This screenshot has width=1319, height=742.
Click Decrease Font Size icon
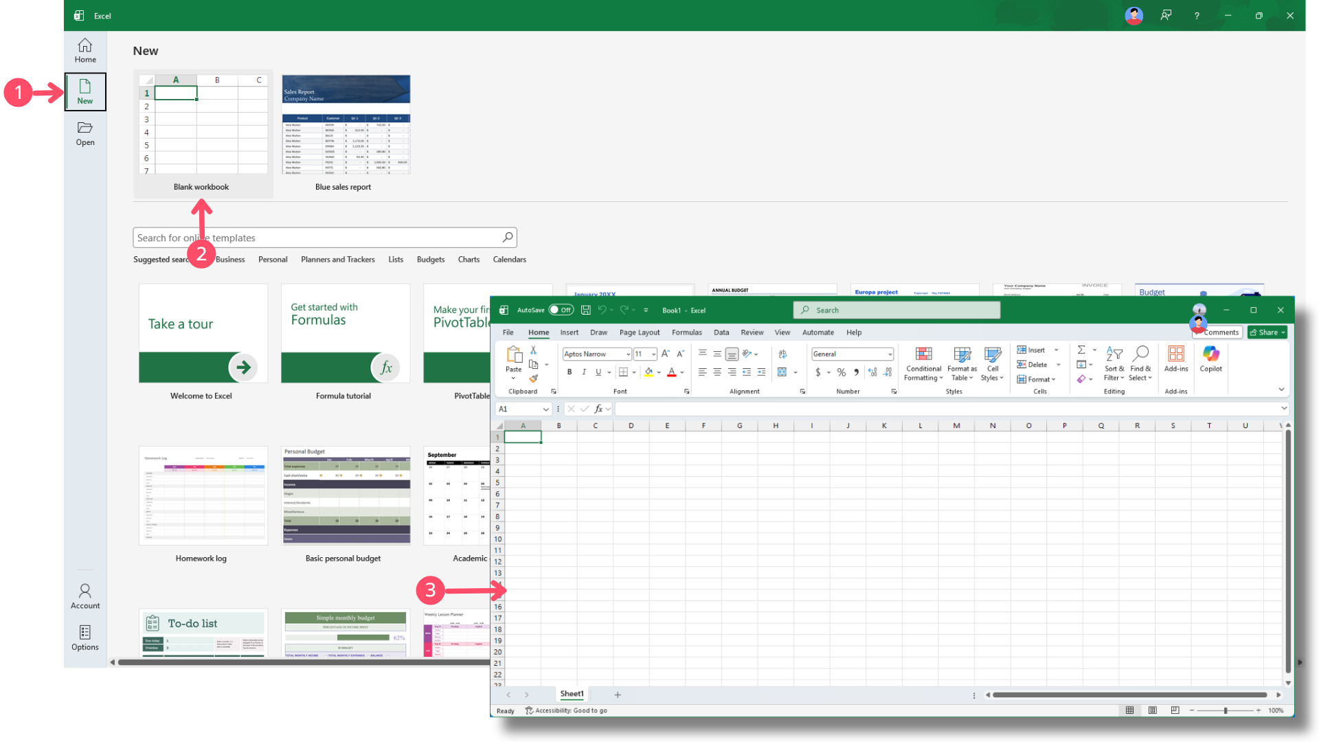click(680, 354)
